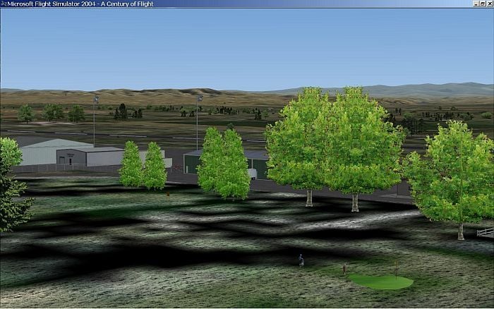Restore down the Flight Simulator window
The image size is (494, 309).
483,4
